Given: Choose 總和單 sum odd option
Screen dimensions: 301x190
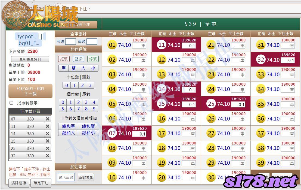Looking at the screenshot, I should pyautogui.click(x=68, y=126).
